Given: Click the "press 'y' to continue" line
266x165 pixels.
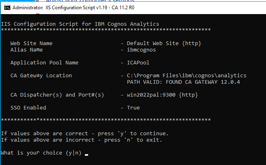Looking at the screenshot, I should (84, 134).
